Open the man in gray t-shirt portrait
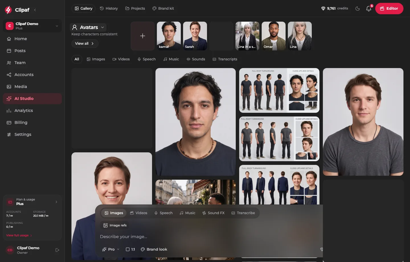 (x=363, y=122)
